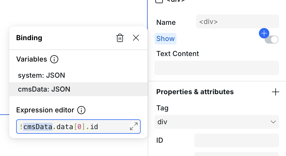Close the Binding popup

pyautogui.click(x=136, y=38)
